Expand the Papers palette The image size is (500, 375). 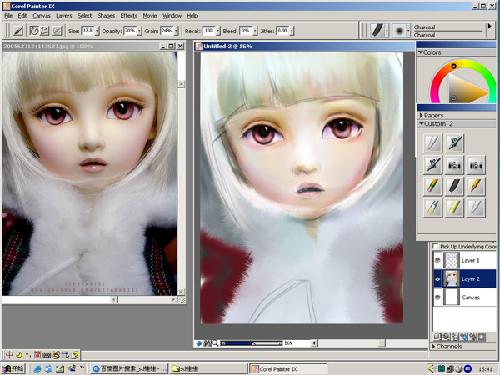pyautogui.click(x=421, y=116)
